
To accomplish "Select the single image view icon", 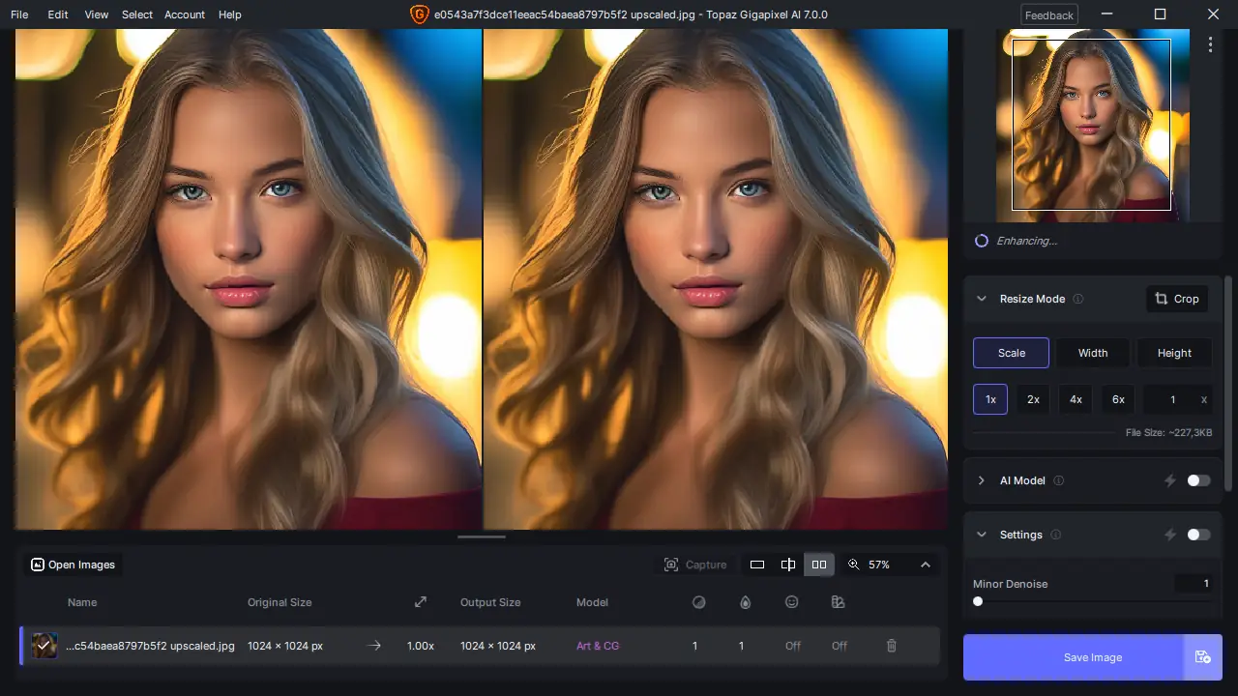I will coord(757,564).
